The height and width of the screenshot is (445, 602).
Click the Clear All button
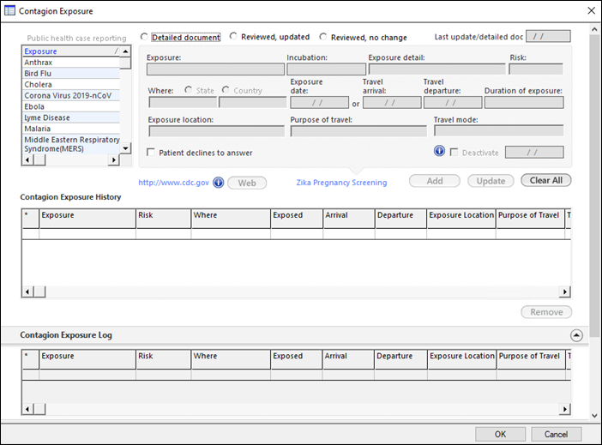(546, 180)
